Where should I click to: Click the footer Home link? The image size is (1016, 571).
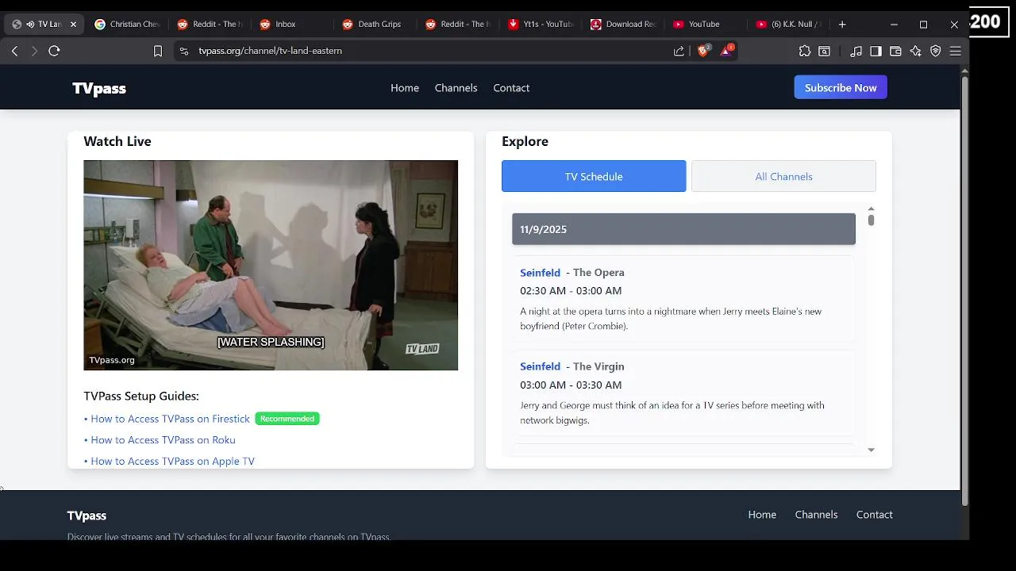tap(762, 515)
